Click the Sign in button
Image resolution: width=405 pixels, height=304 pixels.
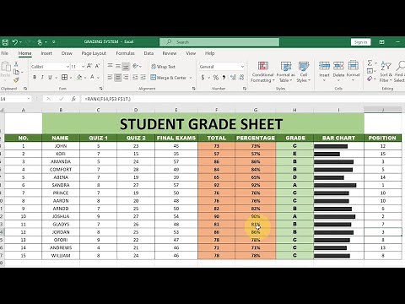click(360, 42)
